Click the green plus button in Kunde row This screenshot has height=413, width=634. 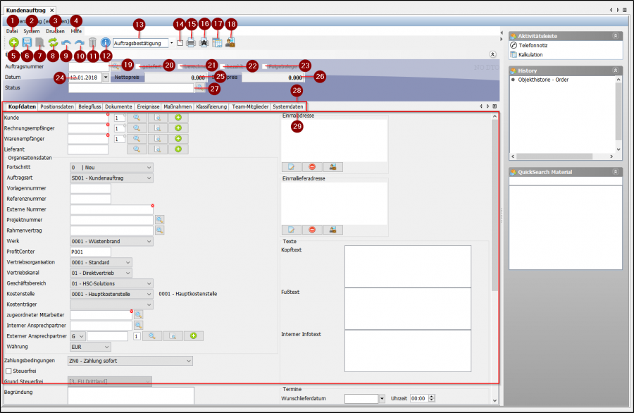pyautogui.click(x=178, y=118)
